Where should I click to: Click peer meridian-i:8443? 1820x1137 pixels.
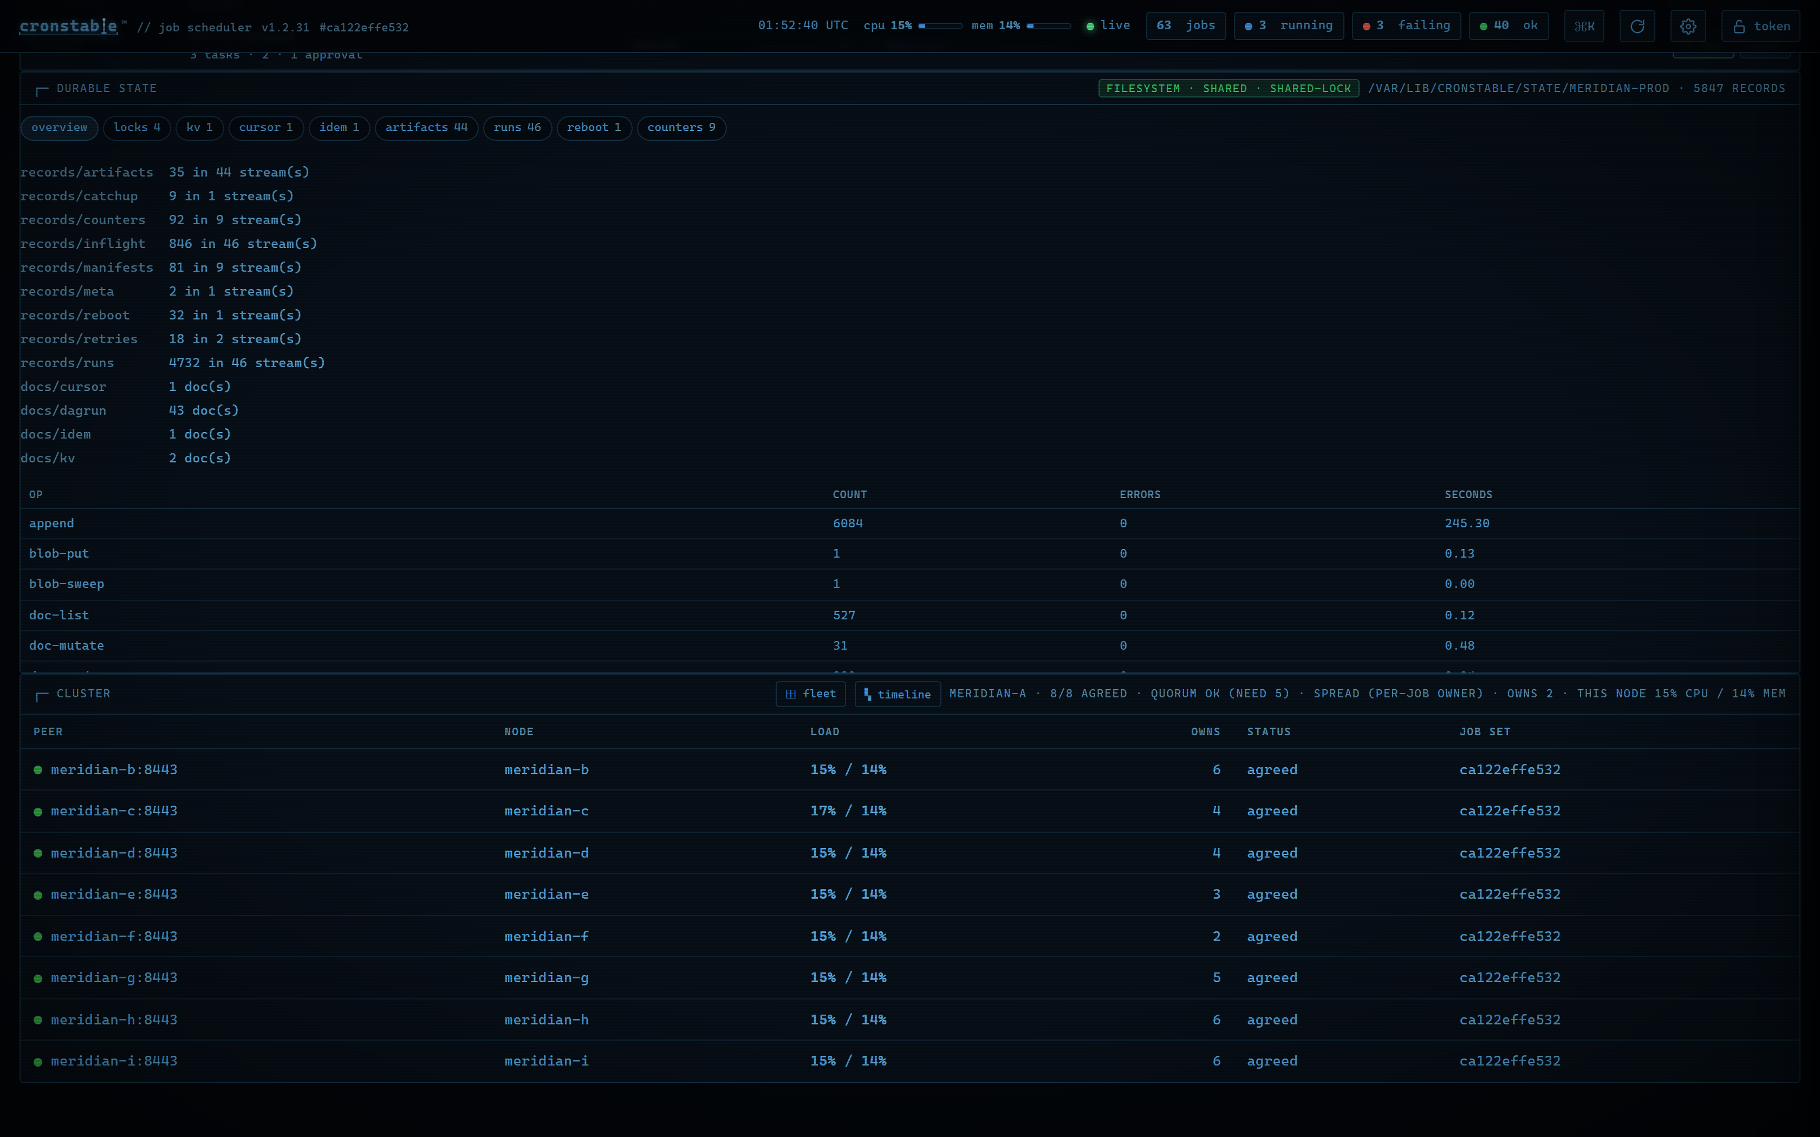(114, 1062)
